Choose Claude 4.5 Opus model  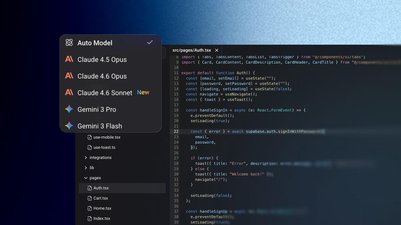pos(110,59)
